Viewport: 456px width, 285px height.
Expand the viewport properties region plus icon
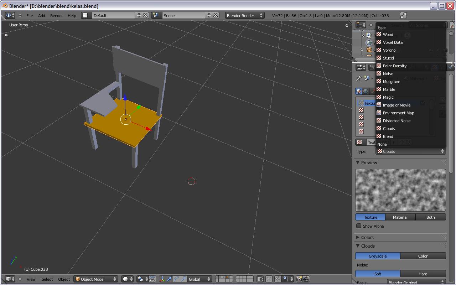347,25
